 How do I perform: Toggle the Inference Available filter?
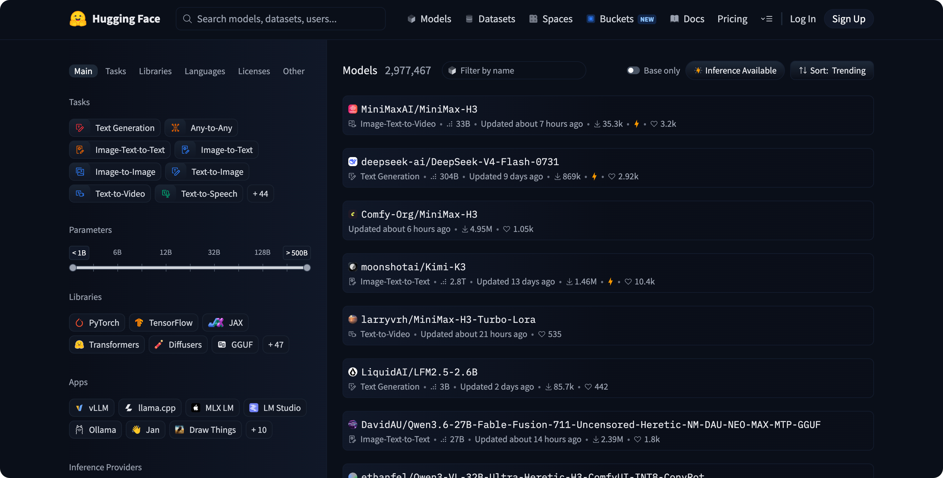[x=735, y=70]
